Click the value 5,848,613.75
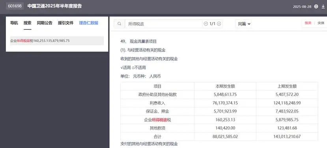327x148 pixels. pos(225,95)
